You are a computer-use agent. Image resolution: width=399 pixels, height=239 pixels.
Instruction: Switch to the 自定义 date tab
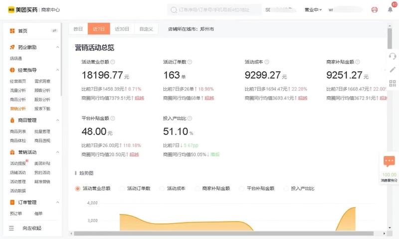(x=146, y=29)
